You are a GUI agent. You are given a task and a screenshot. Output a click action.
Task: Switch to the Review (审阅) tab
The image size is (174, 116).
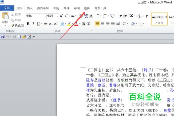tap(77, 8)
